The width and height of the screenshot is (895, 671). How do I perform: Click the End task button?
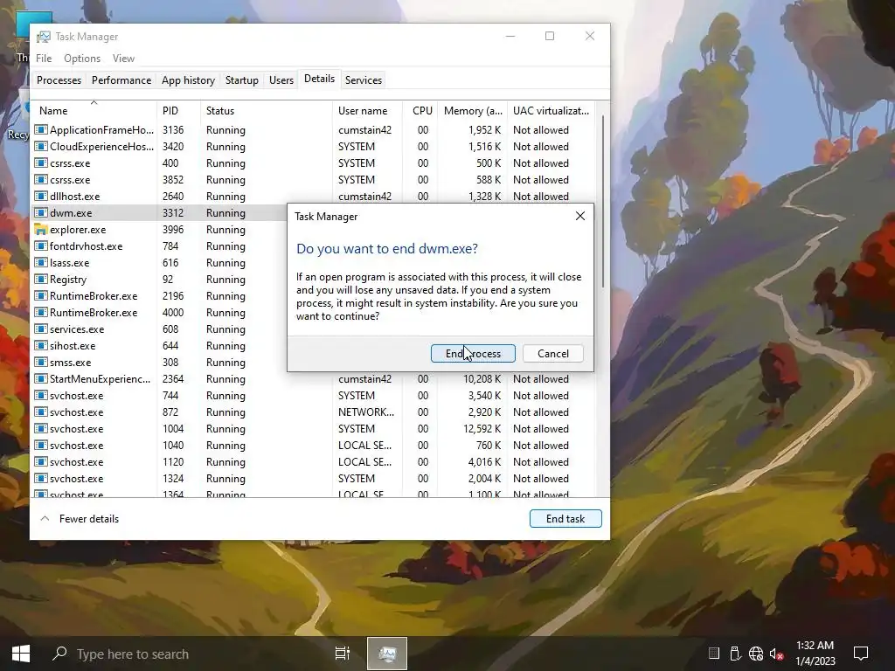click(565, 518)
